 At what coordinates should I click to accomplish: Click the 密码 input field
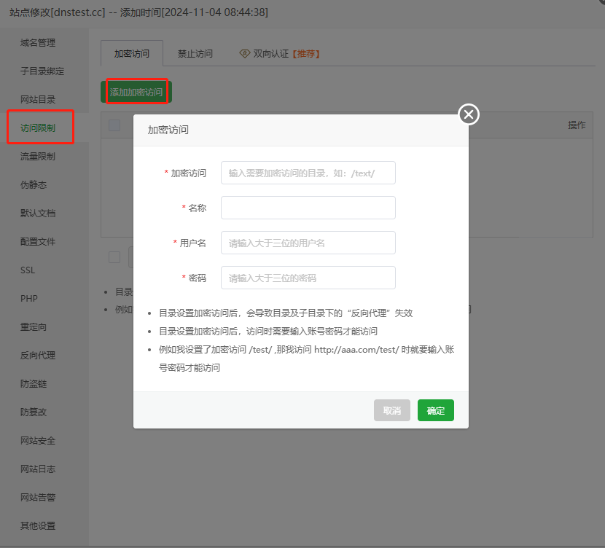308,278
